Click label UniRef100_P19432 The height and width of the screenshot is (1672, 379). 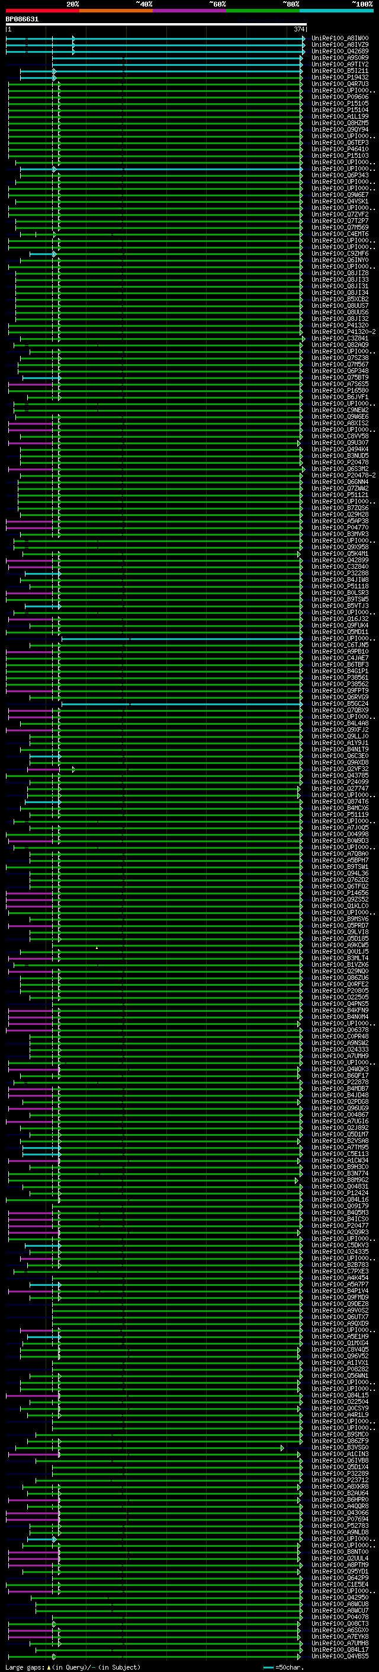coord(340,78)
